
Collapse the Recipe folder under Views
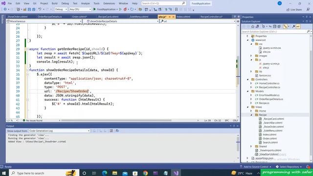click(251, 115)
